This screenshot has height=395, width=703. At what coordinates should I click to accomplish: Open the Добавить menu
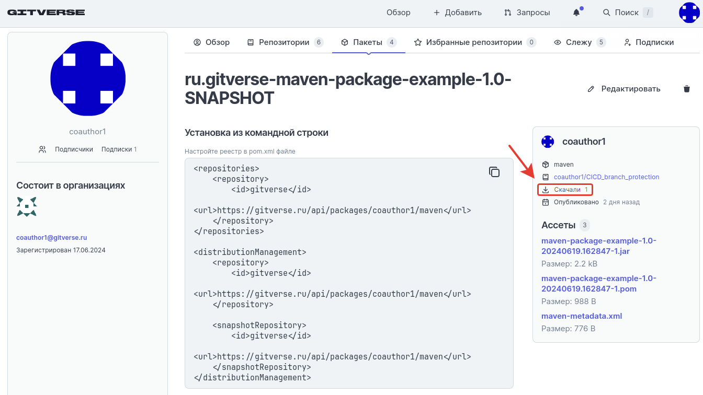tap(458, 13)
